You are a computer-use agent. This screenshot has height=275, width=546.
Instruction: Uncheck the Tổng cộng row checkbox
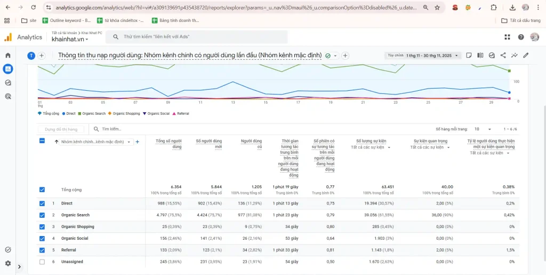[42, 190]
